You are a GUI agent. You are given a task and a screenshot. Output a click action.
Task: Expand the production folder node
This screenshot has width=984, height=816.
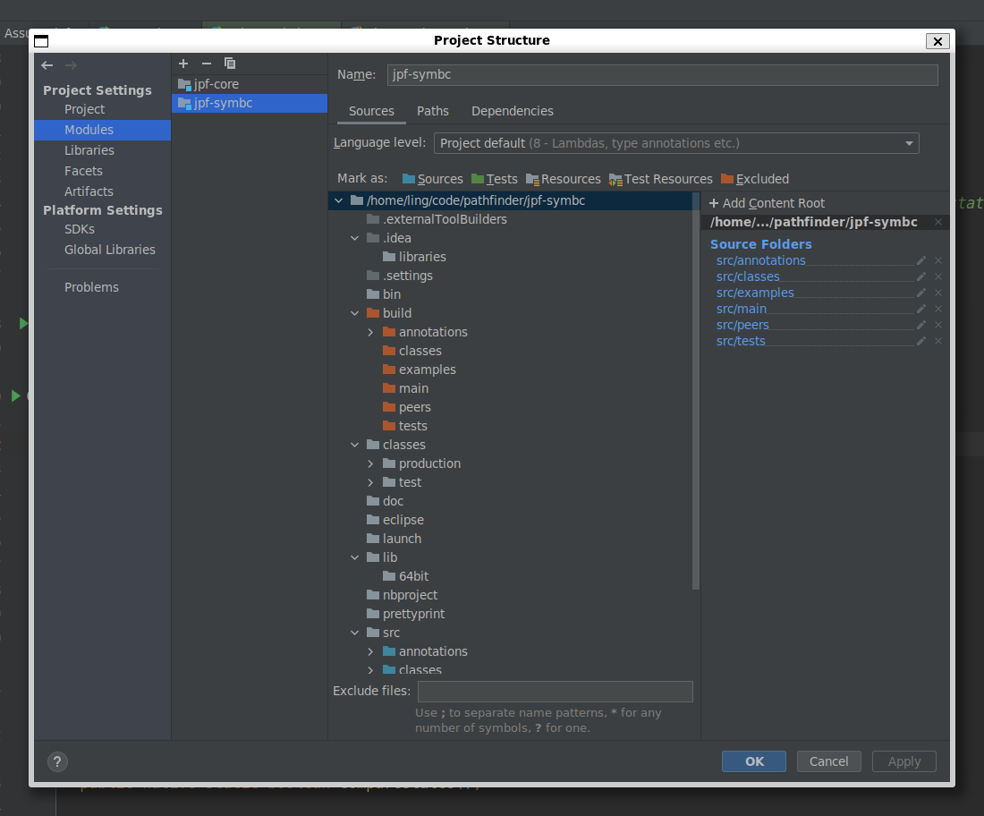371,463
